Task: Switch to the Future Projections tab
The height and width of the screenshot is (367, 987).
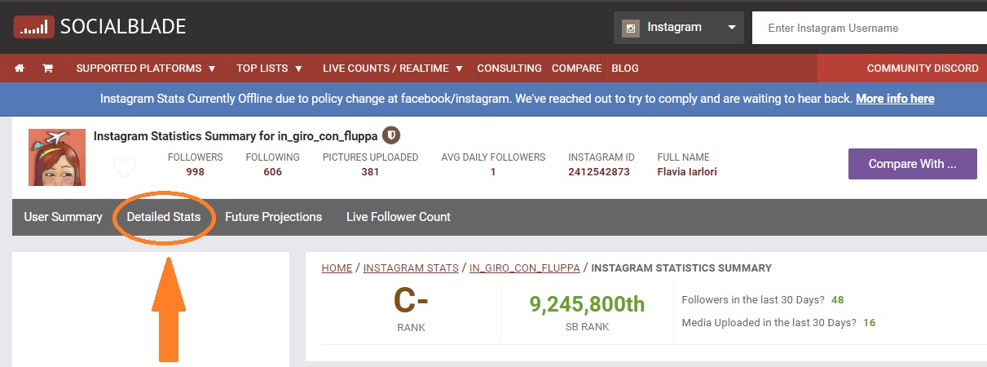Action: point(274,217)
